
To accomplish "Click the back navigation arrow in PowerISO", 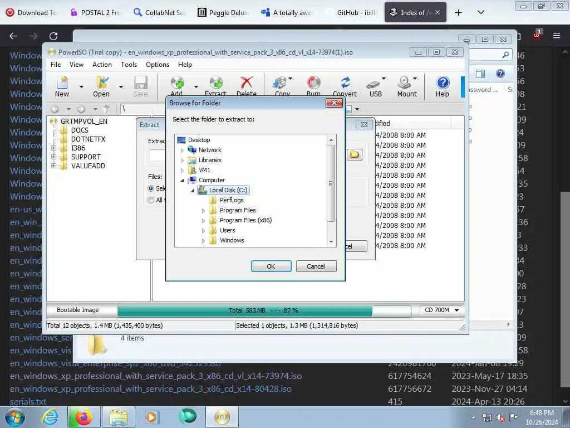I will (55, 109).
